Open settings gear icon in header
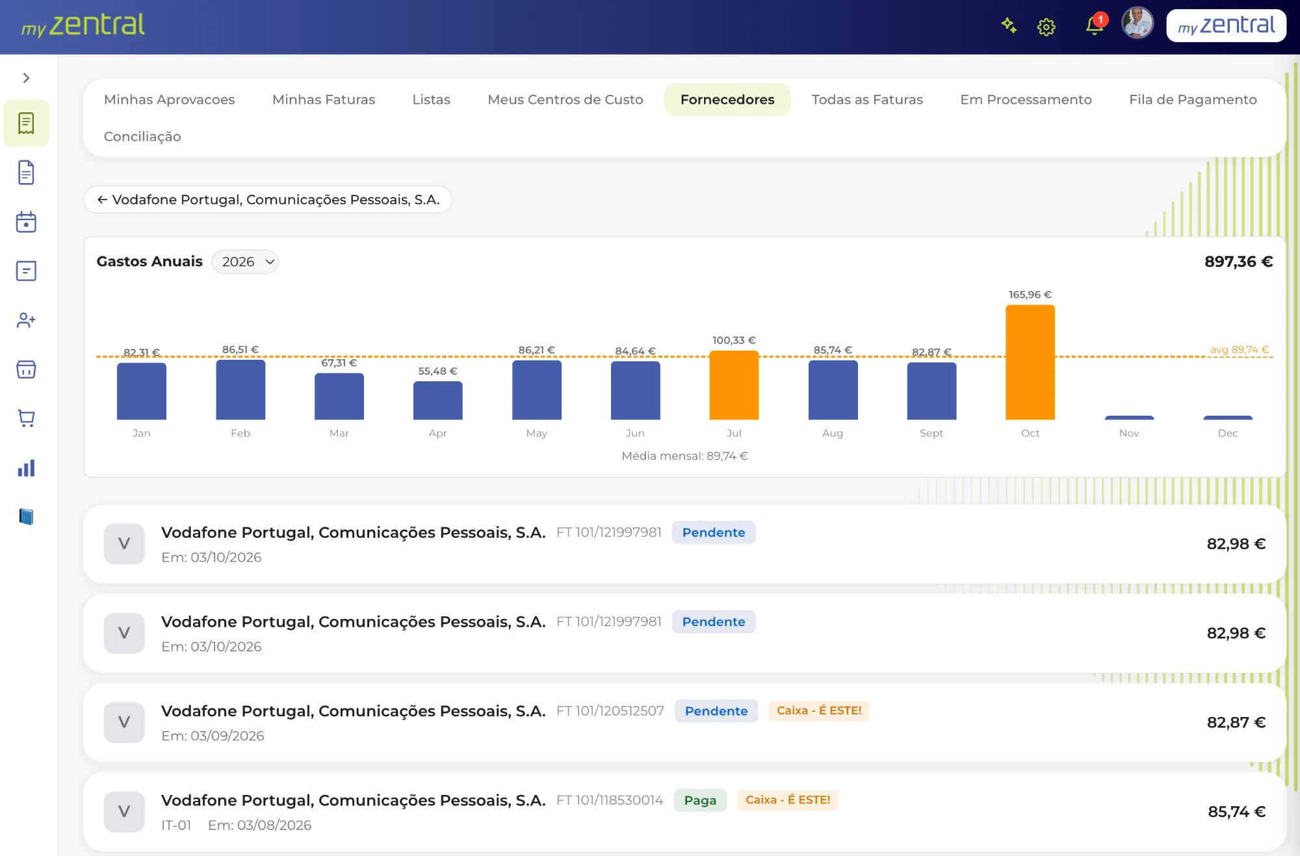The height and width of the screenshot is (856, 1300). [1046, 27]
